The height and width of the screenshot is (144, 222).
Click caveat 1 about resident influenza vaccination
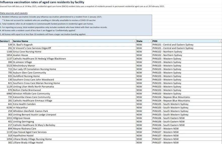(51, 17)
